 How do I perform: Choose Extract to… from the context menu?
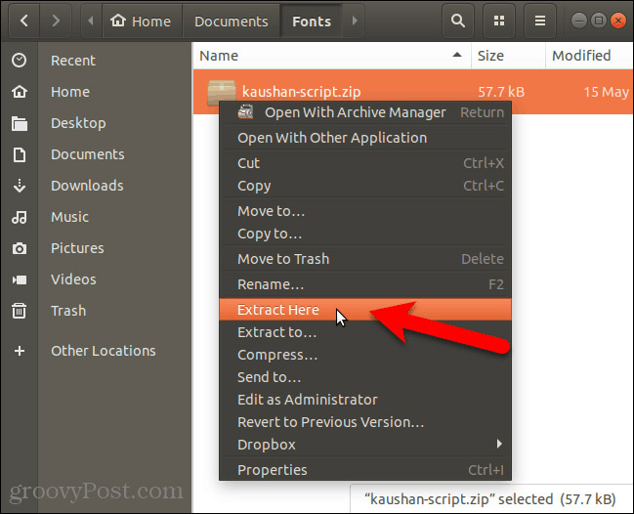coord(365,332)
